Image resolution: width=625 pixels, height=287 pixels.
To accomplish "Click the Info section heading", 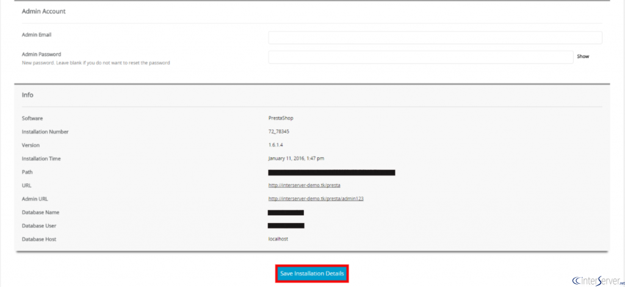I will pos(27,95).
